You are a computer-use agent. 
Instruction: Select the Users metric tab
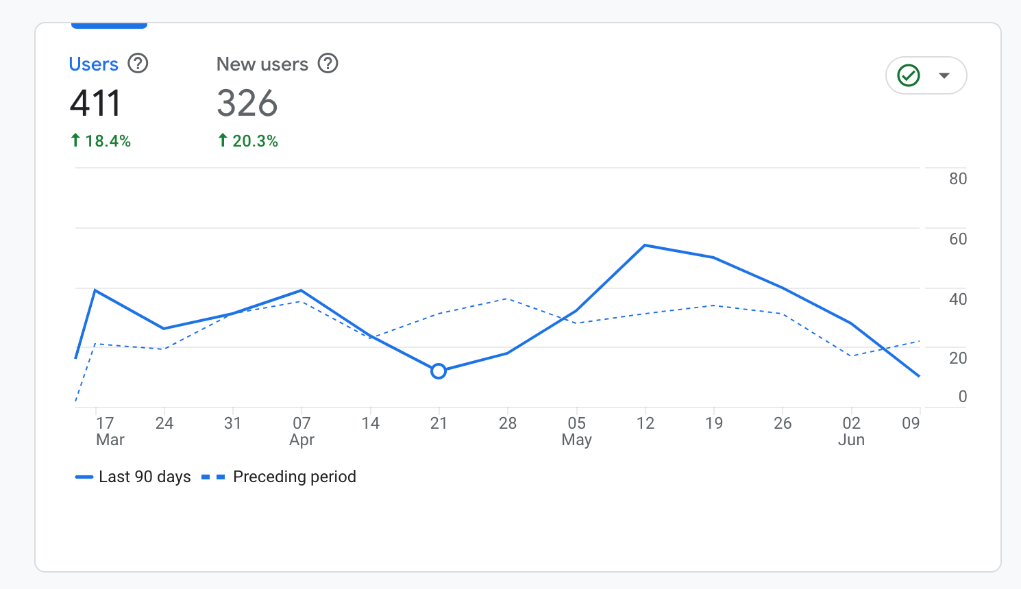[x=94, y=64]
